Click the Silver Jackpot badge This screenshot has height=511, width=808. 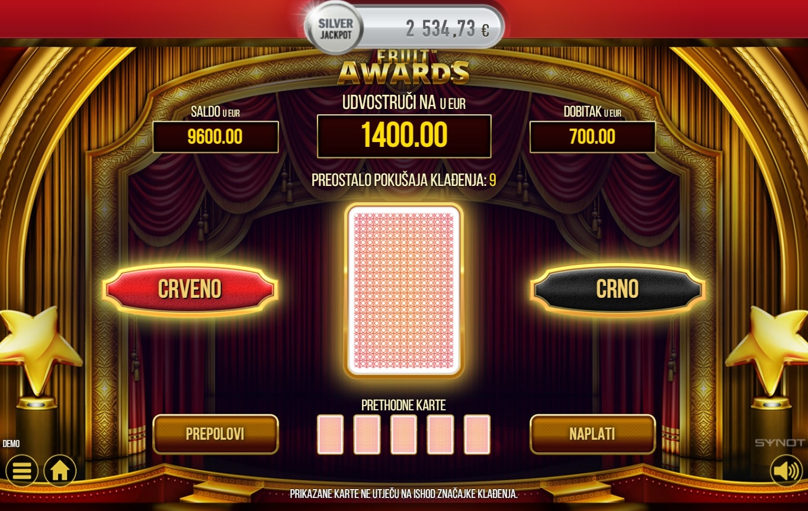(336, 27)
